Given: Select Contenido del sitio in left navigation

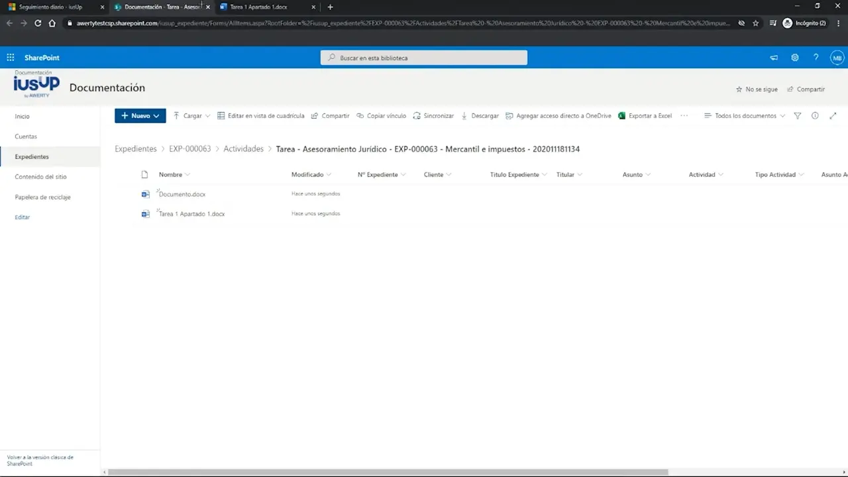Looking at the screenshot, I should (x=40, y=177).
